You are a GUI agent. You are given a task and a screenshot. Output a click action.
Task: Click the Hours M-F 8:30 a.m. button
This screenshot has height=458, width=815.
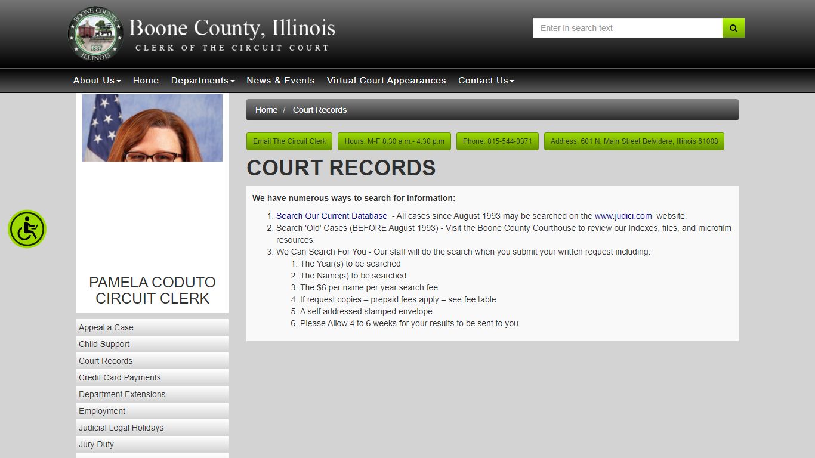point(394,141)
